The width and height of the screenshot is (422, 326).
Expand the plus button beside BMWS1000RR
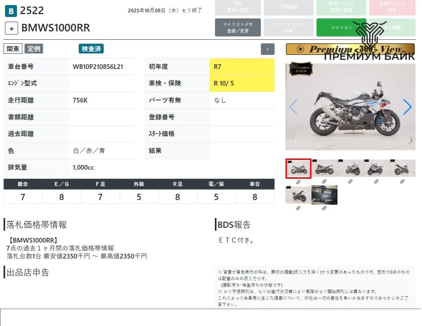click(11, 28)
